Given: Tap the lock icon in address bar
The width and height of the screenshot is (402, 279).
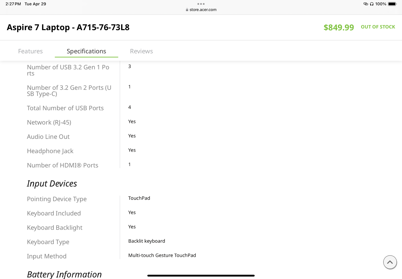Looking at the screenshot, I should (187, 10).
